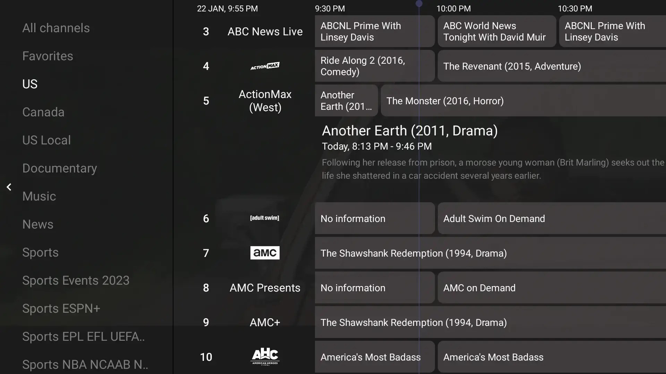Click the Another Earth plot description

point(493,169)
